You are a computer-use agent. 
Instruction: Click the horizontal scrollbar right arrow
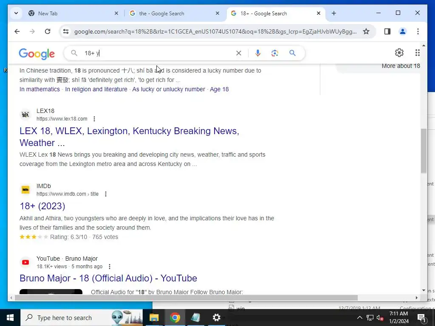(416, 298)
